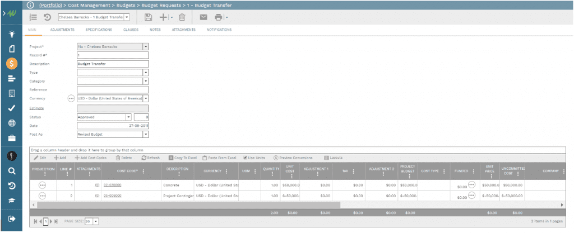The width and height of the screenshot is (574, 233).
Task: Switch to the Attachments tab
Action: pyautogui.click(x=183, y=30)
